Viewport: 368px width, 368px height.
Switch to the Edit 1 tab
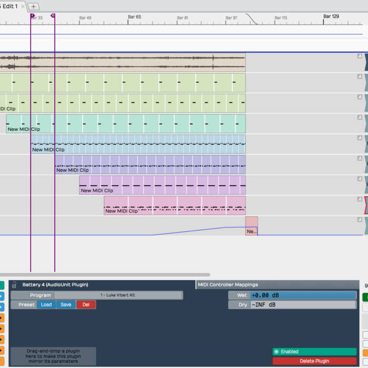[x=9, y=6]
